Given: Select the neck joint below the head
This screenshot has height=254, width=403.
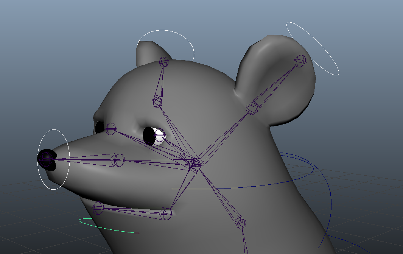Looking at the screenshot, I should (241, 223).
